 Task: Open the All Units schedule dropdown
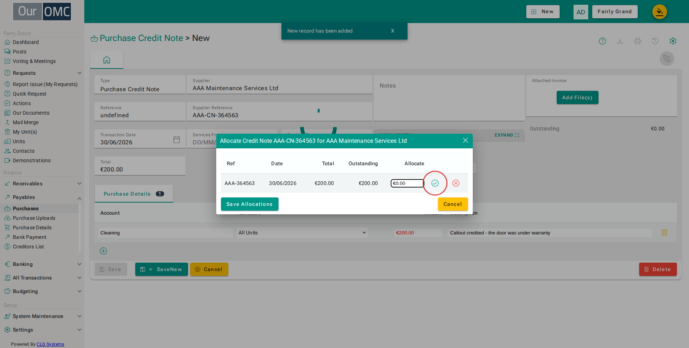coord(302,233)
